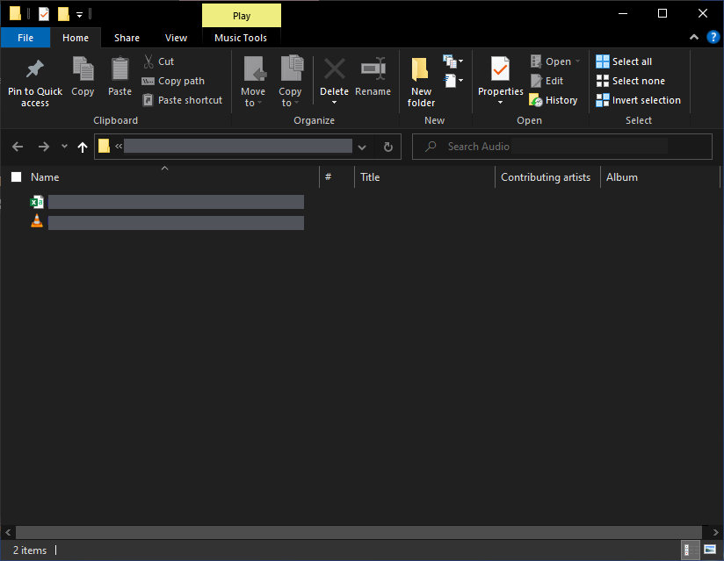Click Select none
The image size is (724, 561).
(x=630, y=81)
